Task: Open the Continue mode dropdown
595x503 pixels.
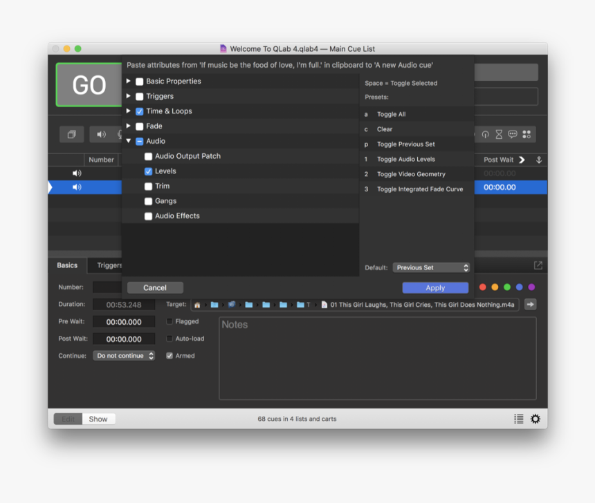Action: (x=124, y=356)
